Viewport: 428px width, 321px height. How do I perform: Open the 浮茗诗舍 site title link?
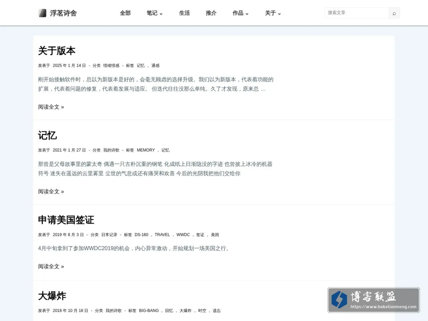pyautogui.click(x=63, y=13)
